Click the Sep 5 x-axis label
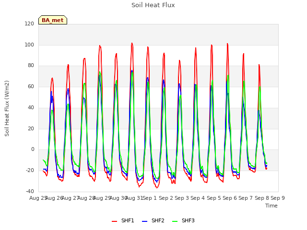307x230 pixels. click(x=214, y=198)
